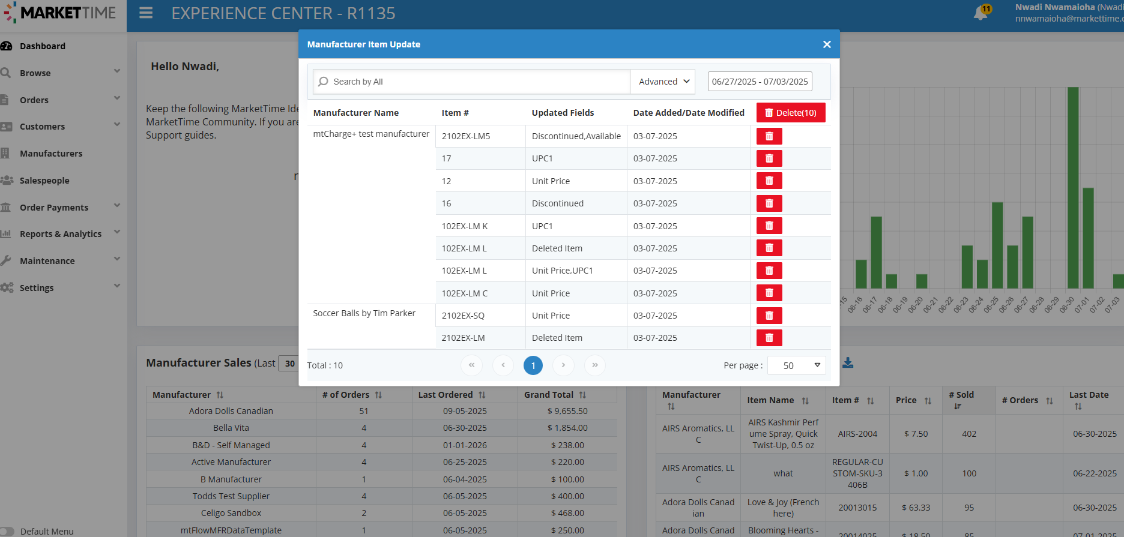Sort by # of Orders column
Viewport: 1124px width, 537px height.
(x=378, y=395)
